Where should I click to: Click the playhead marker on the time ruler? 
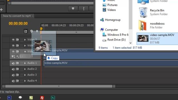pyautogui.click(x=41, y=29)
